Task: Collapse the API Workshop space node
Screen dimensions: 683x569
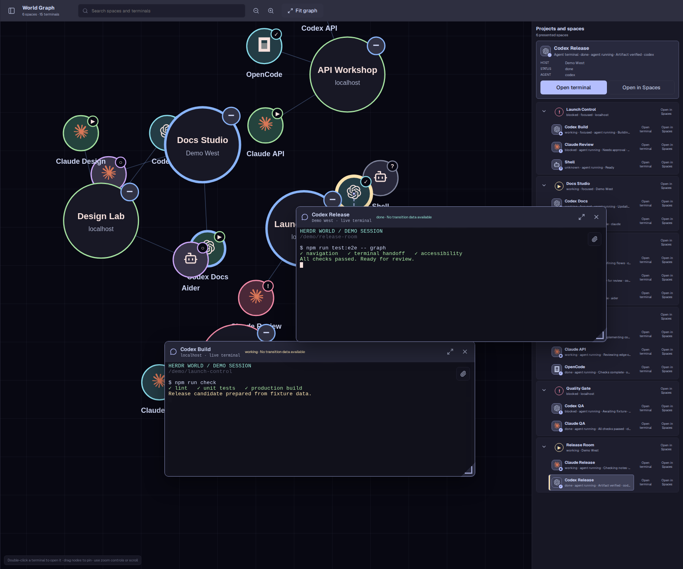Action: tap(376, 45)
